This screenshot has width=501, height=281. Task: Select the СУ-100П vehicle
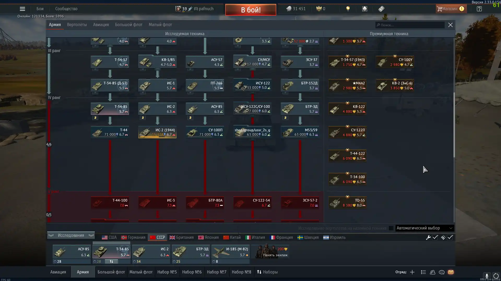pos(205,132)
